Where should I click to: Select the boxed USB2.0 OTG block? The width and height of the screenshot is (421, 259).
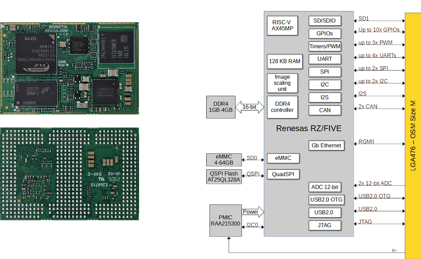[x=326, y=200]
